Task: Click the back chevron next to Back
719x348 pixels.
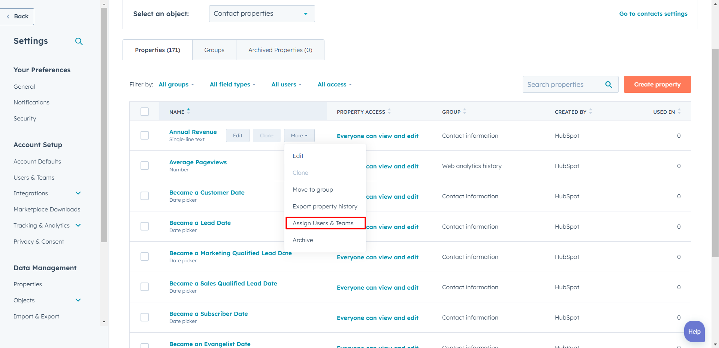Action: 7,16
